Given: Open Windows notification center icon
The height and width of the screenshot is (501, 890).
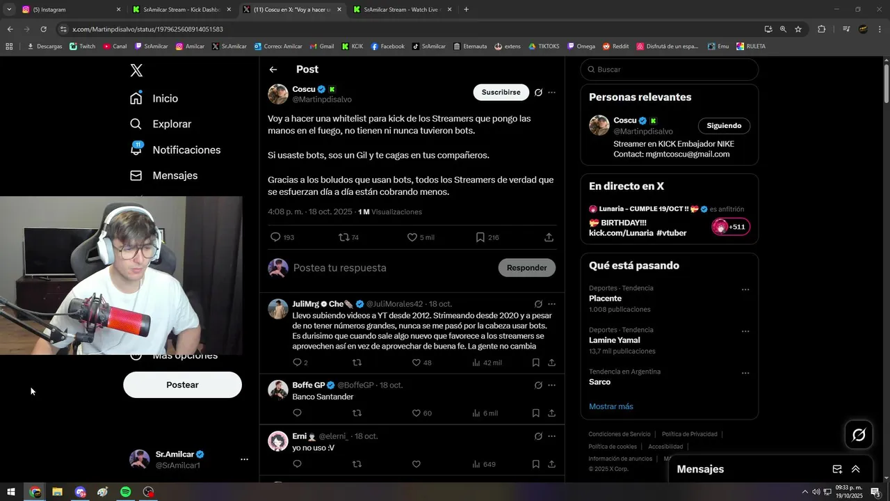Looking at the screenshot, I should tap(875, 492).
